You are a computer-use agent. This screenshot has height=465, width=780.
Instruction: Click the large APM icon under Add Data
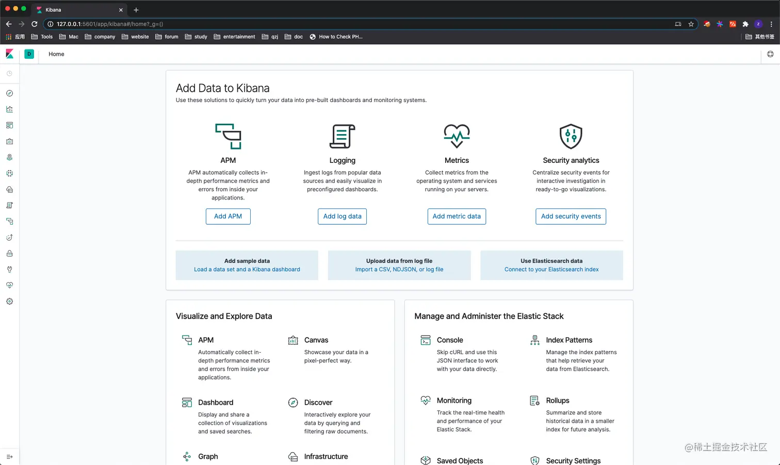(x=228, y=136)
